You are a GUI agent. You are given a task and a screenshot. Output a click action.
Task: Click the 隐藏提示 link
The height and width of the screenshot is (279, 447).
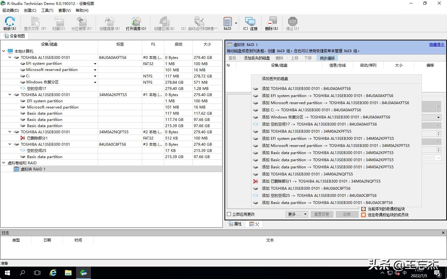(x=436, y=44)
